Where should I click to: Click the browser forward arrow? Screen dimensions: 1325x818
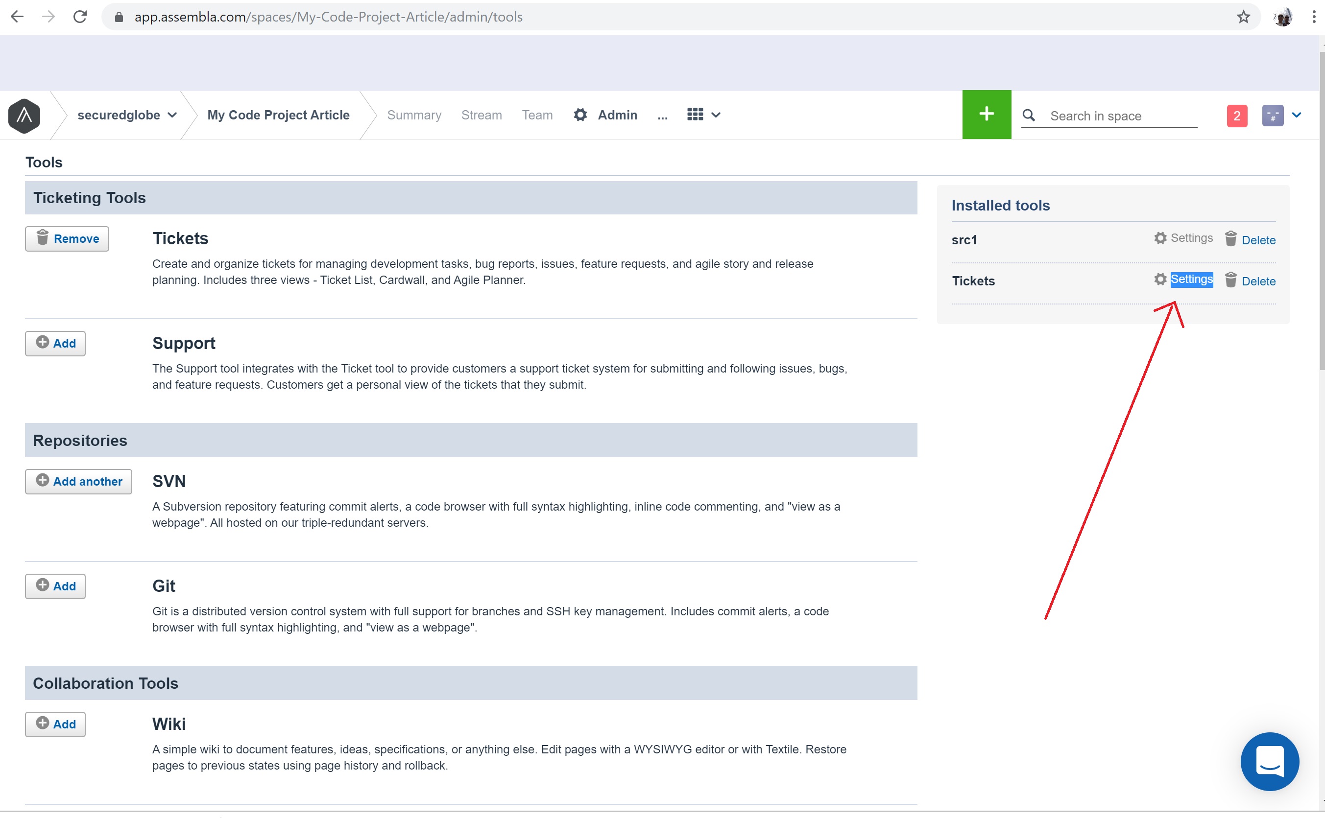coord(48,17)
